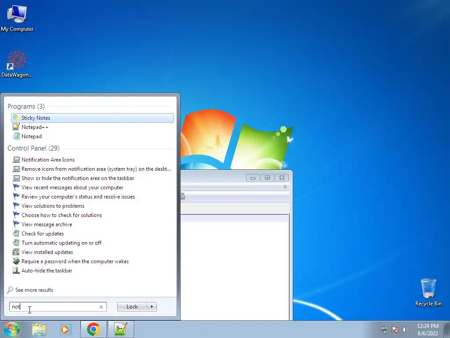Select Review your computer's status and resolve issues
The image size is (450, 338).
(92, 197)
